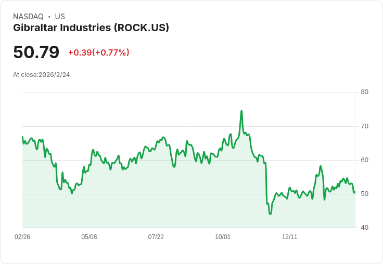Screen dimensions: 383x264
Task: Click the 10/01 x-axis date label
Action: (x=223, y=237)
